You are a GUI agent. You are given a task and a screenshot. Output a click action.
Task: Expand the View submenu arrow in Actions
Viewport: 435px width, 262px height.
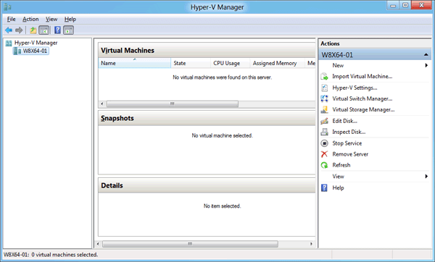click(x=426, y=177)
